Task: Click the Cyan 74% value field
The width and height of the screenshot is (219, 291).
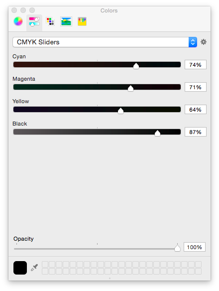Action: click(x=196, y=65)
